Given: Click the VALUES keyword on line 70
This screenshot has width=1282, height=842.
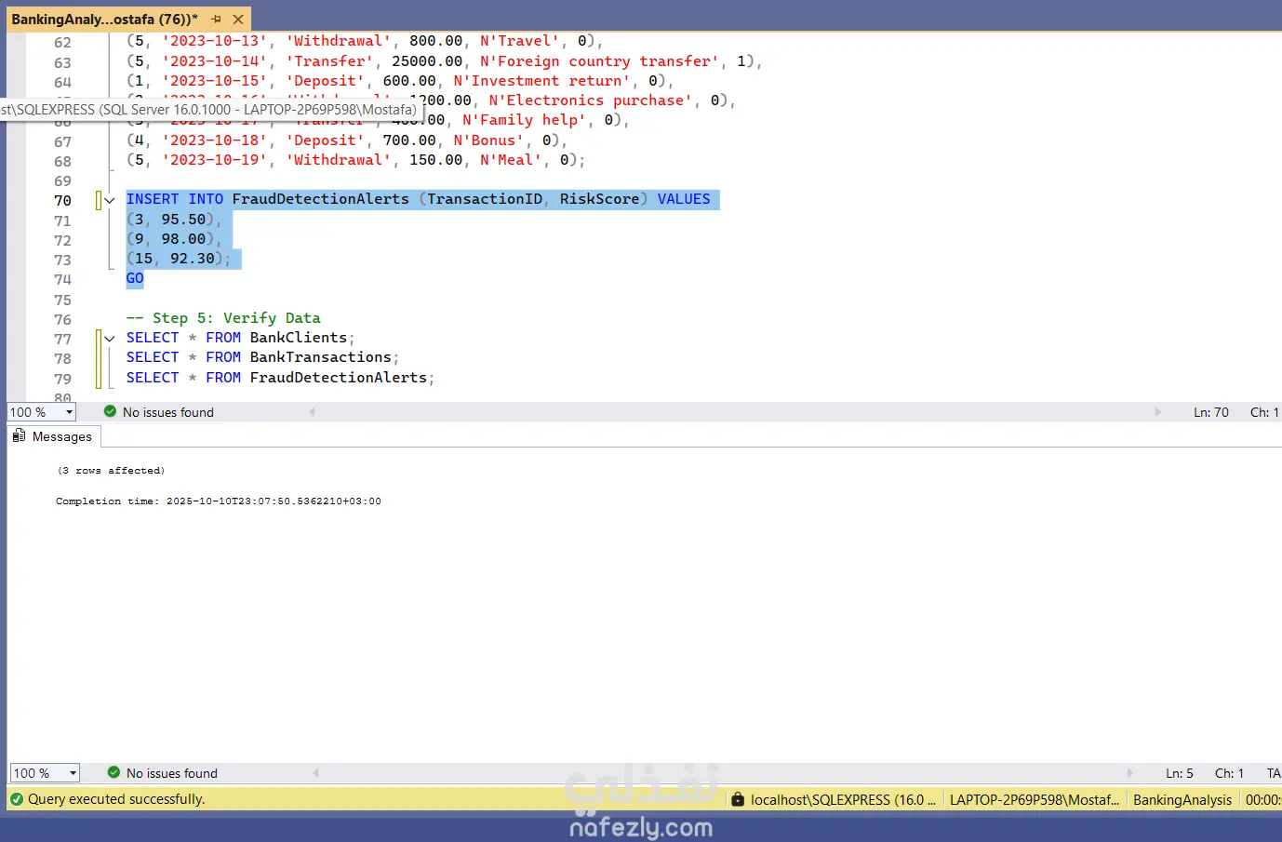Looking at the screenshot, I should pyautogui.click(x=684, y=199).
